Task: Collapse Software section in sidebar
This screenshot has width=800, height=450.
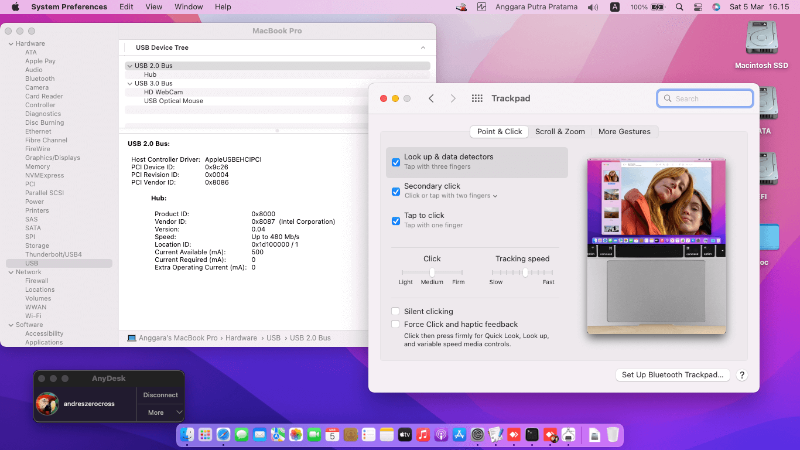Action: 11,325
